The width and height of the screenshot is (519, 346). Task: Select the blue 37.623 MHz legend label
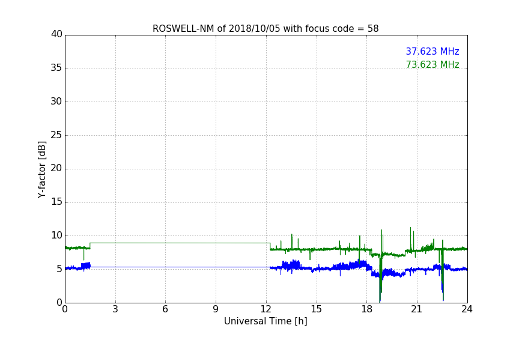coord(432,51)
